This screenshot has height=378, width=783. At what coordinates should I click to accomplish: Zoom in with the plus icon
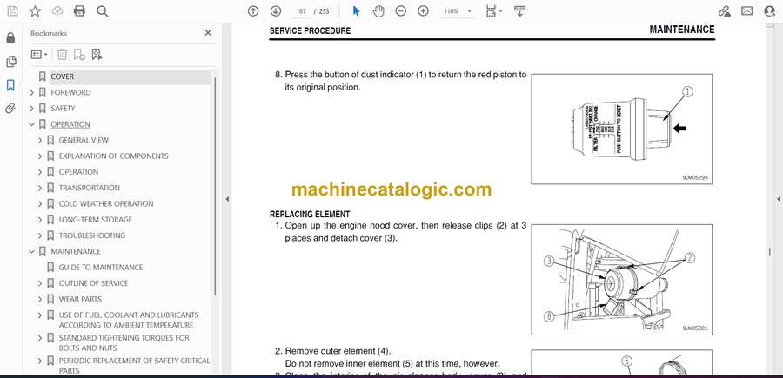pos(423,11)
